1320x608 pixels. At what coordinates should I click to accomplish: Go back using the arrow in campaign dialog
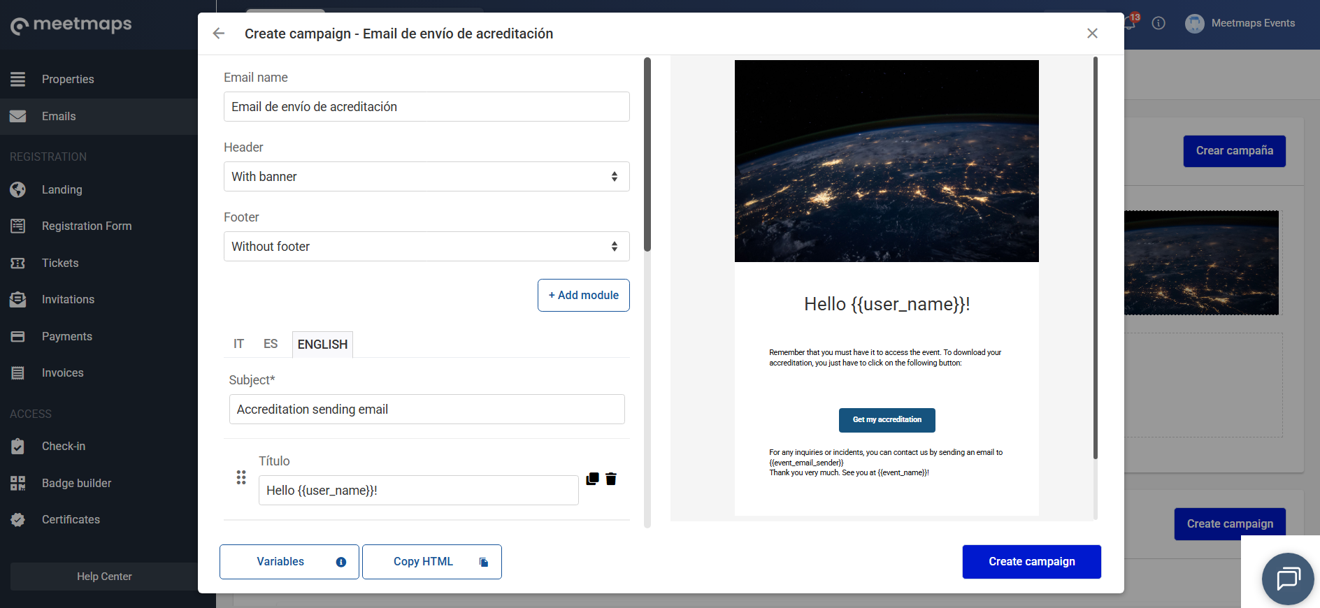pyautogui.click(x=219, y=34)
